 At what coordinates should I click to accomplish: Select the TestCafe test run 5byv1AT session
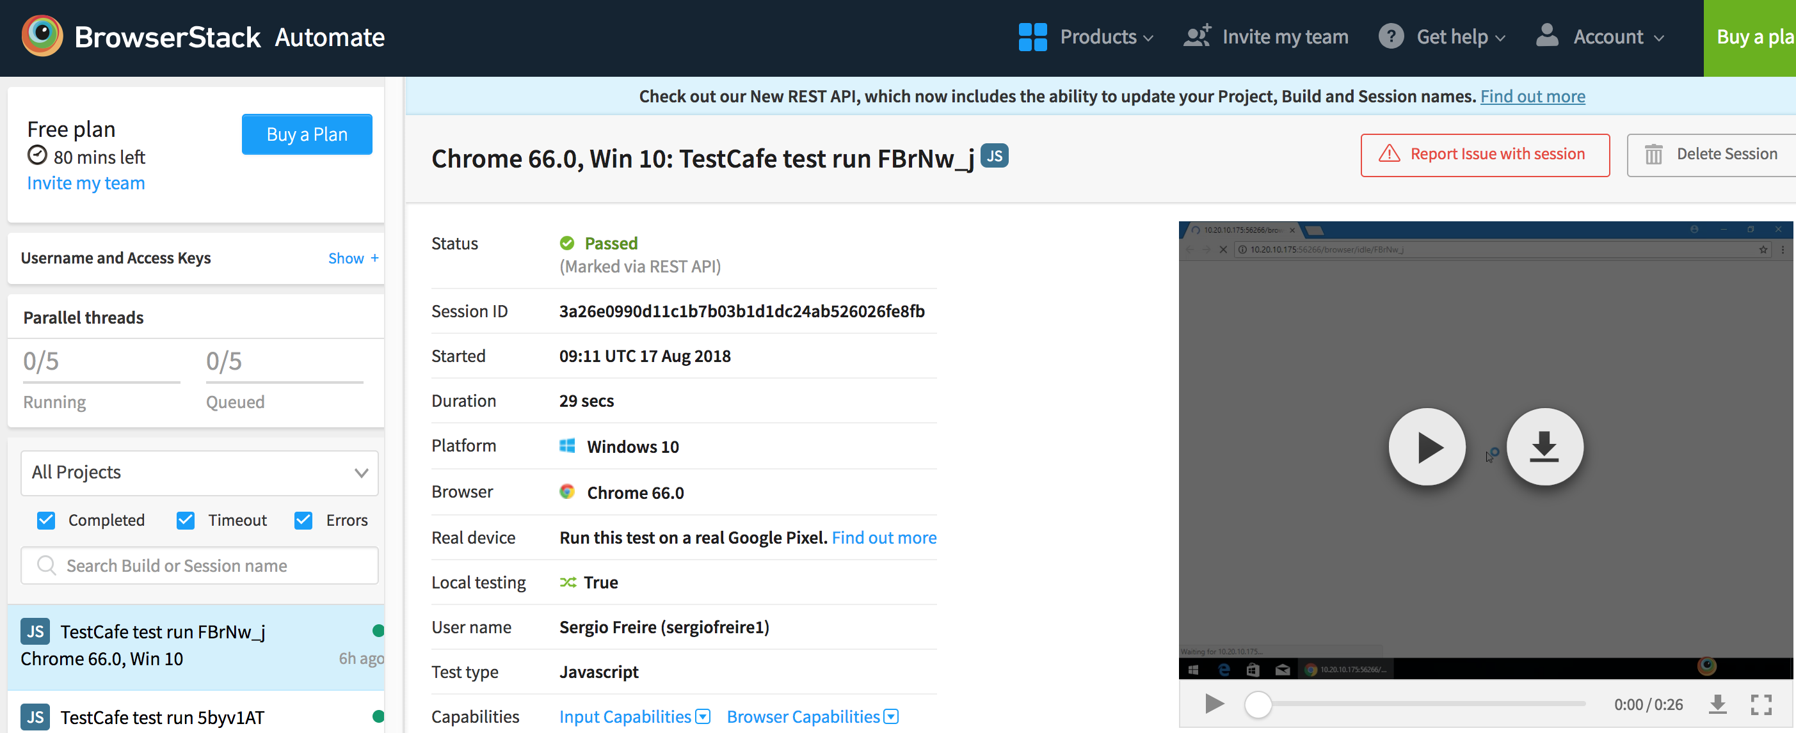click(196, 712)
